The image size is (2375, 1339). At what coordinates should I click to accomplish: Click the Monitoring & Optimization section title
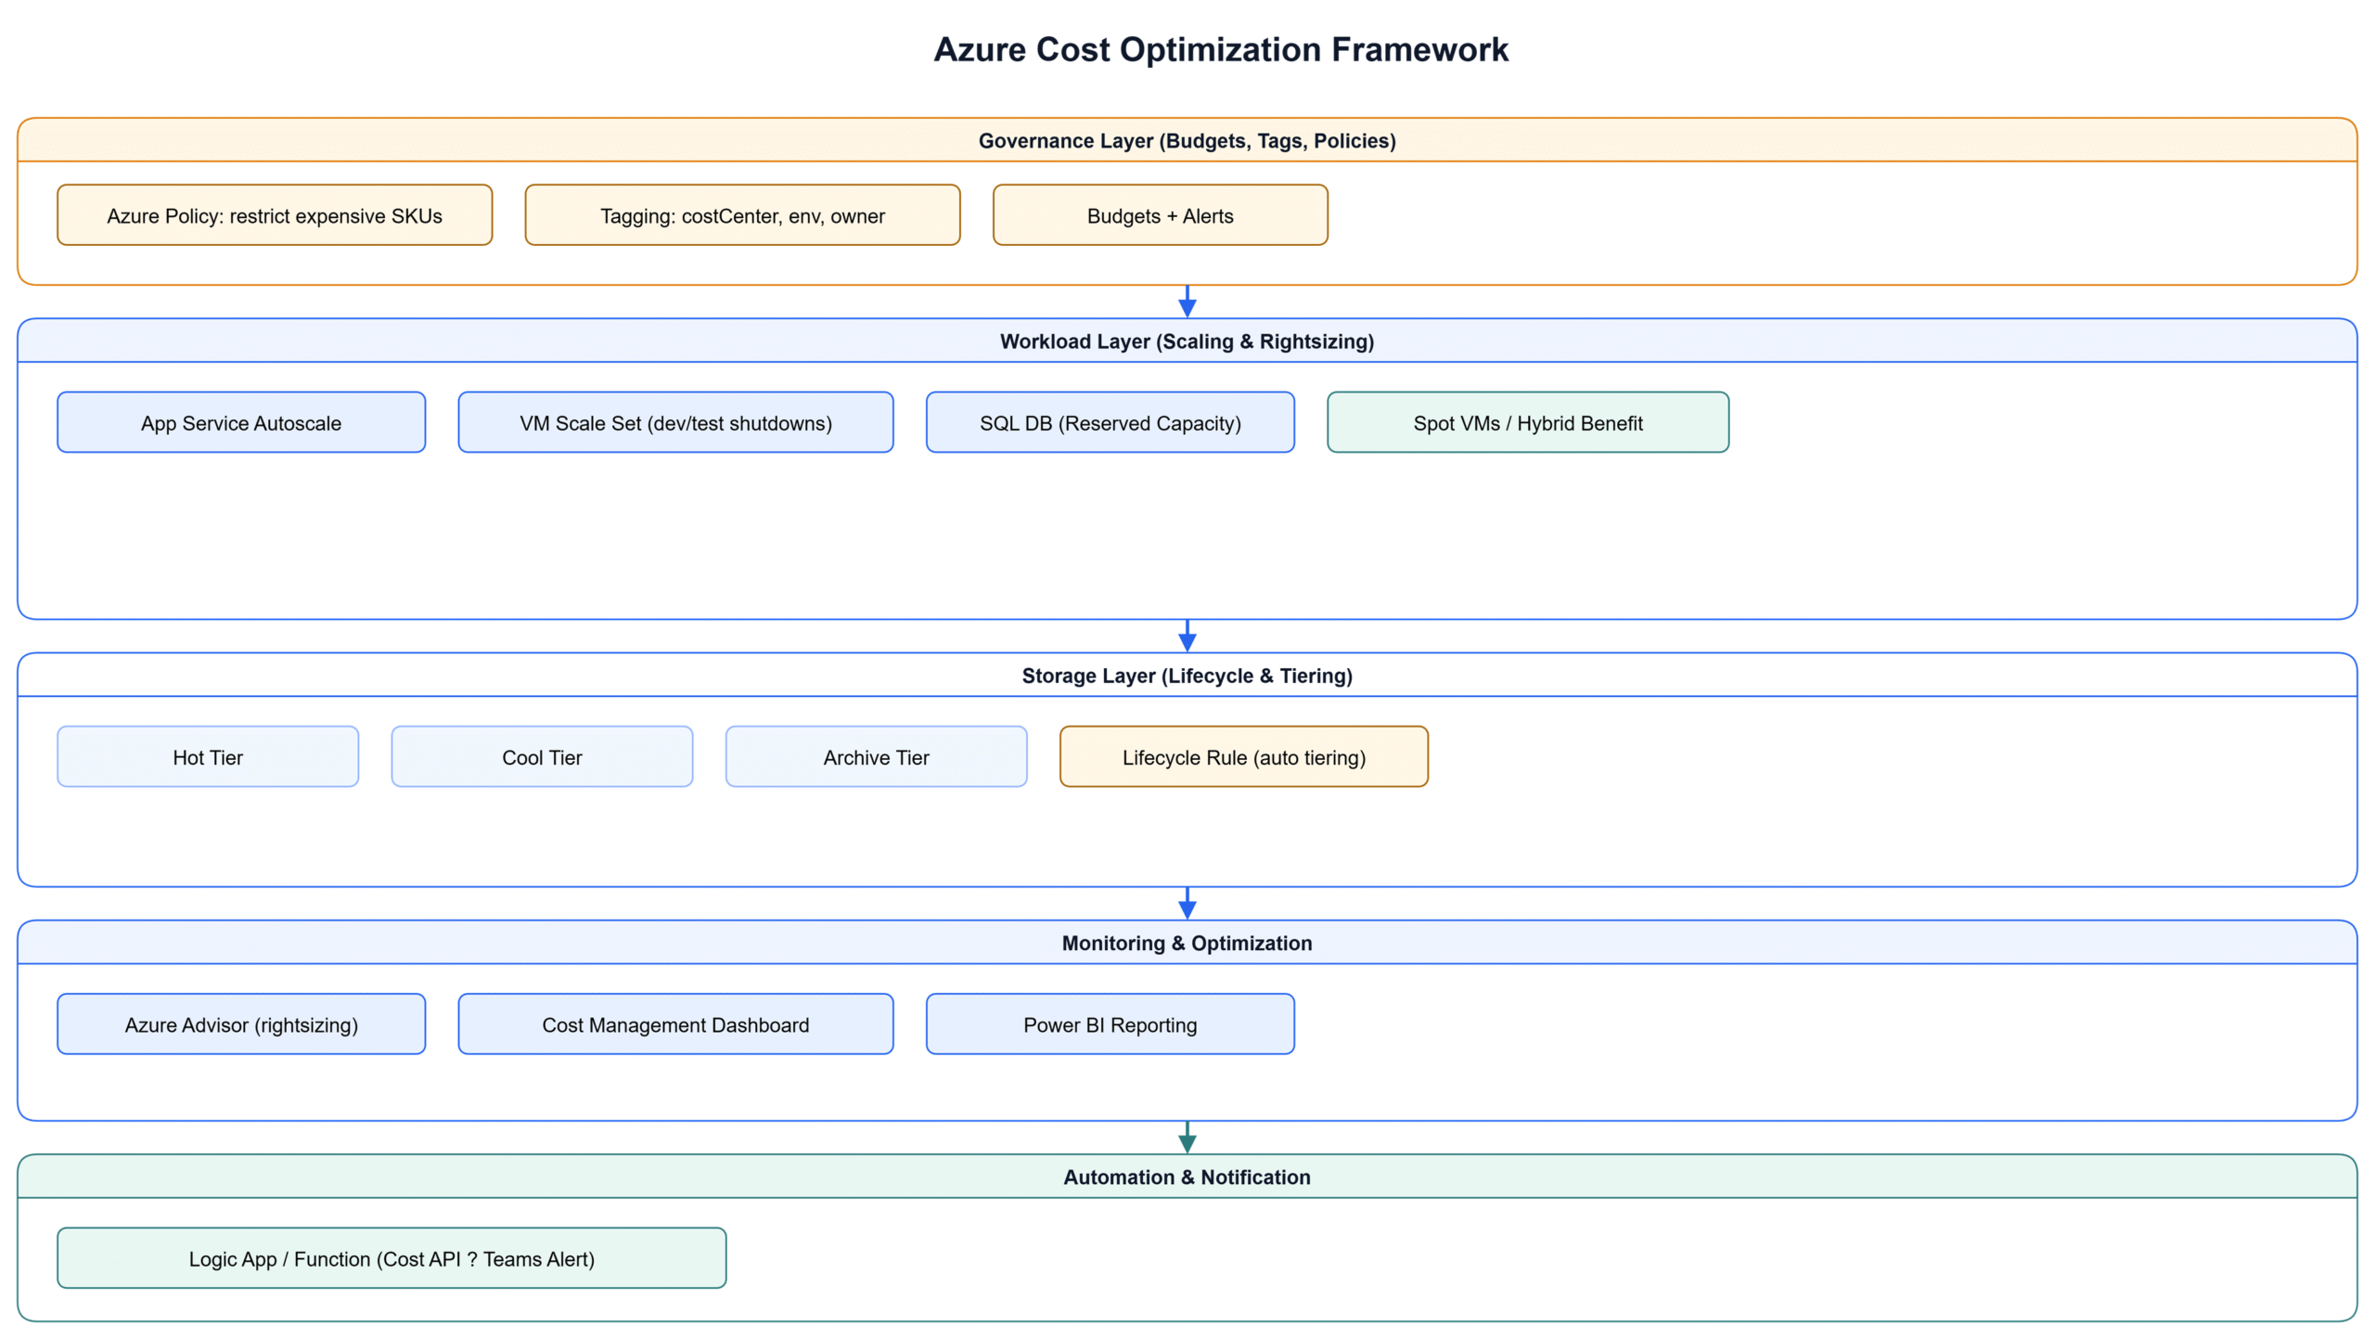click(1187, 943)
